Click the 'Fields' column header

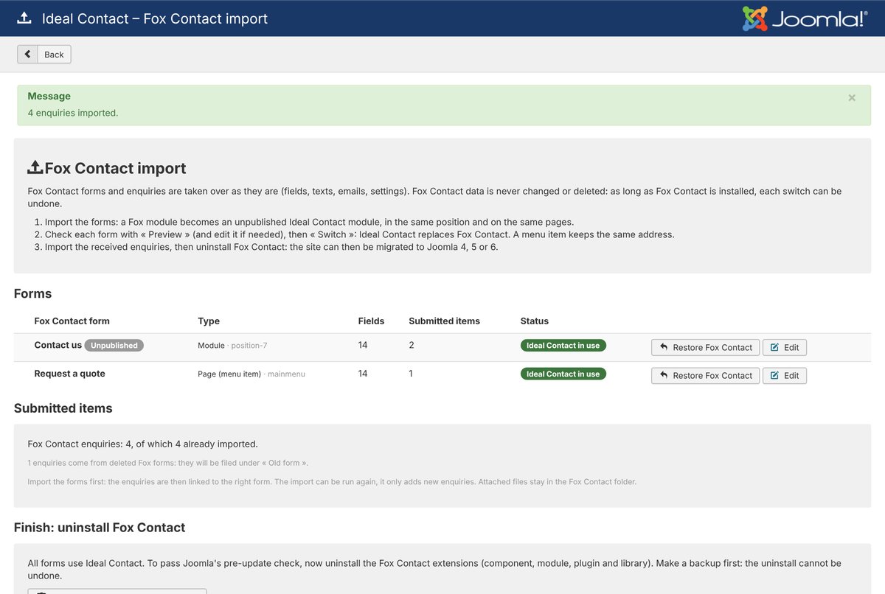point(371,321)
